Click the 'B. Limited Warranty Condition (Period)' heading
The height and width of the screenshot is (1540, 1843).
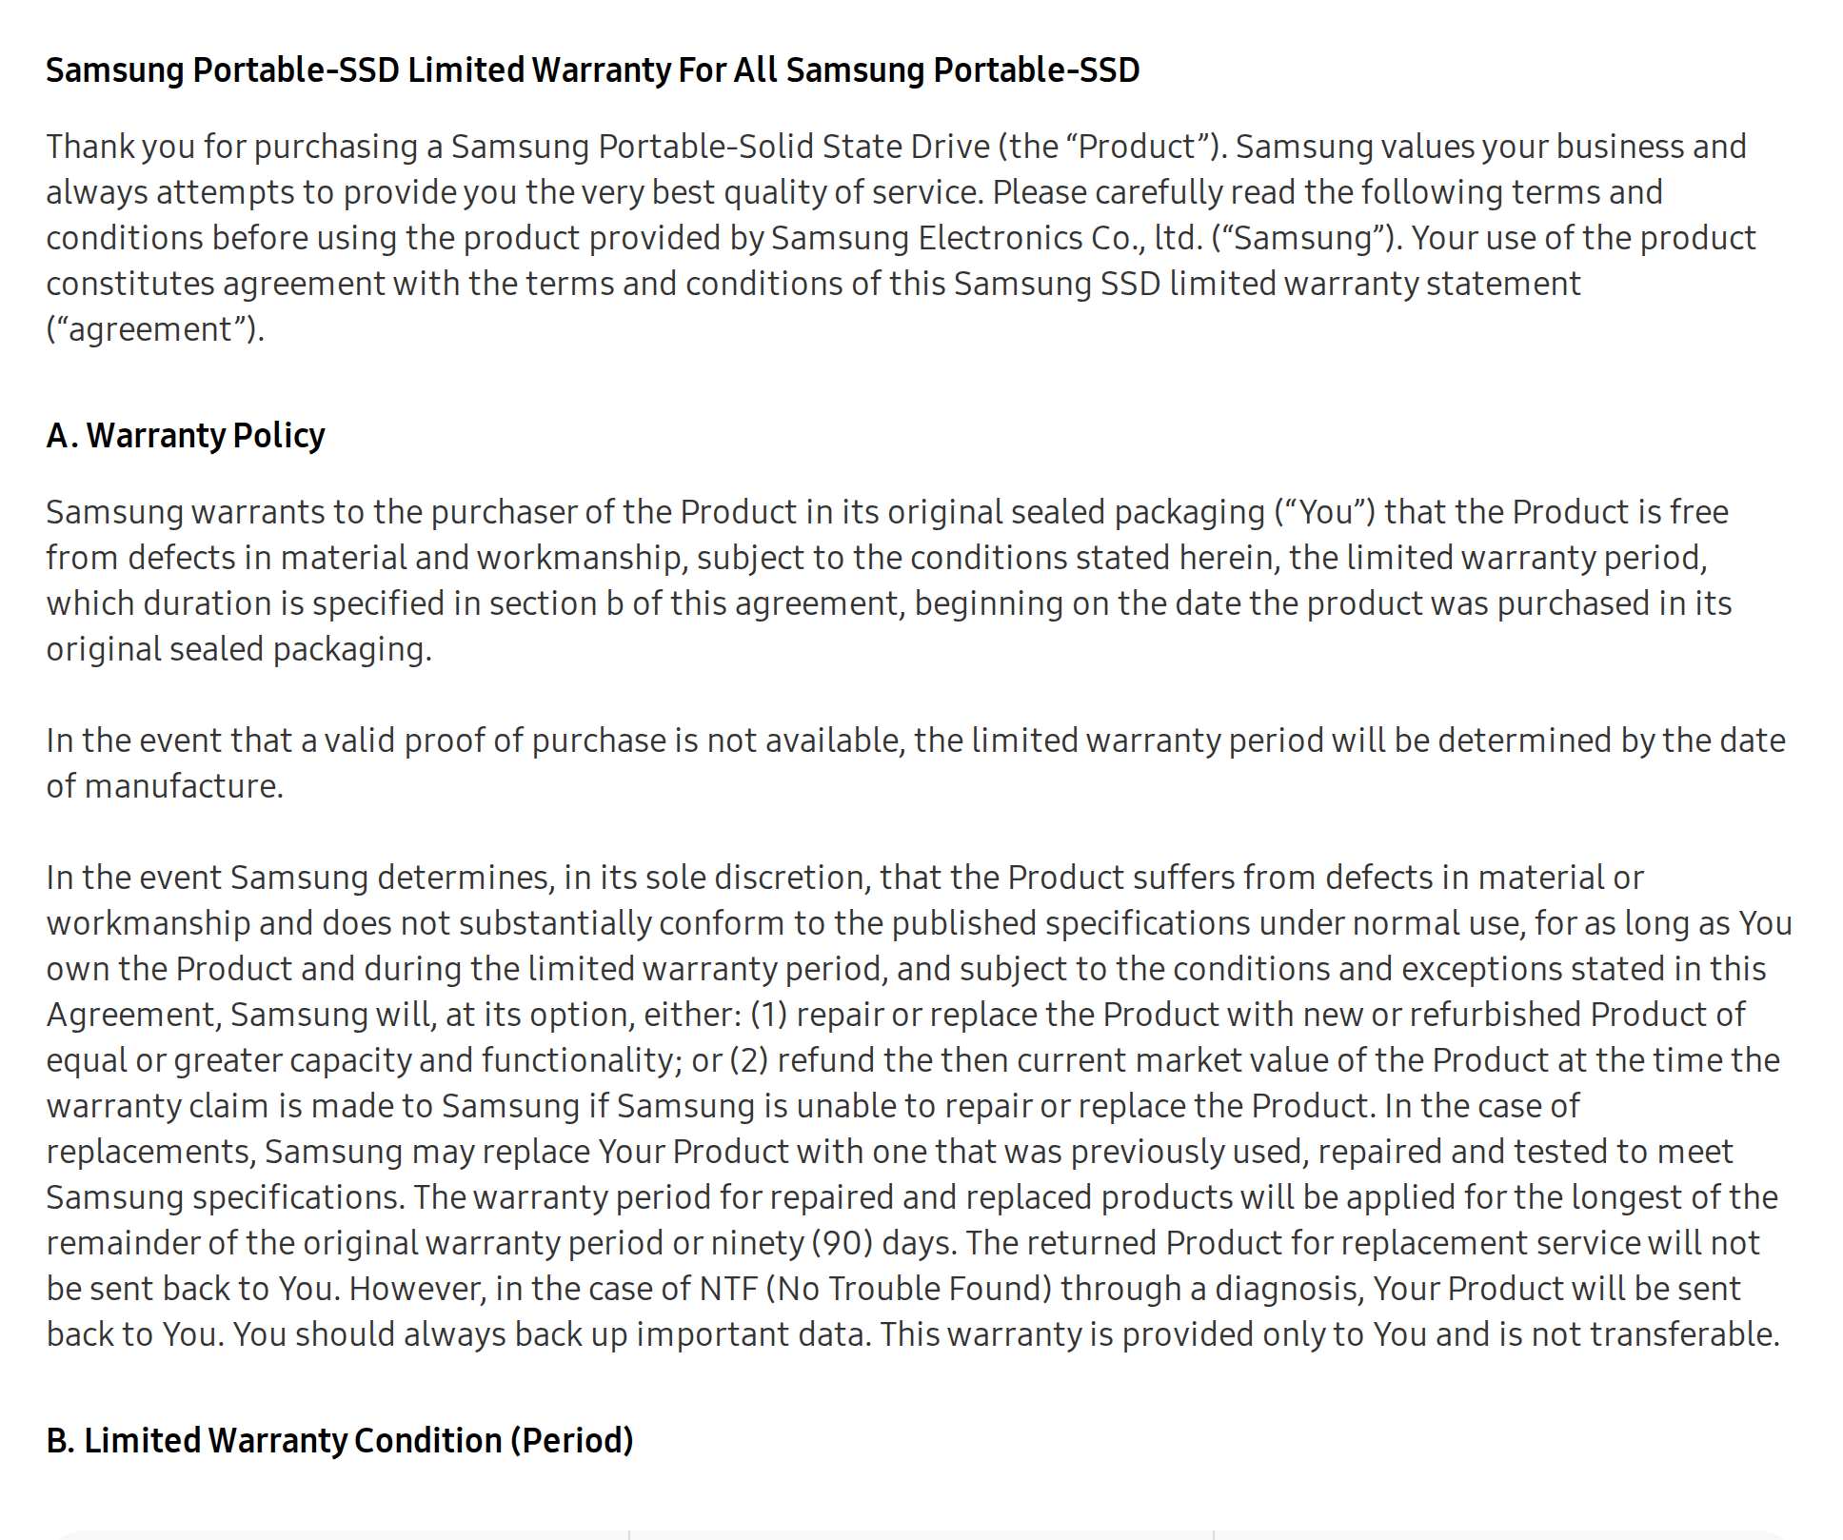tap(340, 1441)
